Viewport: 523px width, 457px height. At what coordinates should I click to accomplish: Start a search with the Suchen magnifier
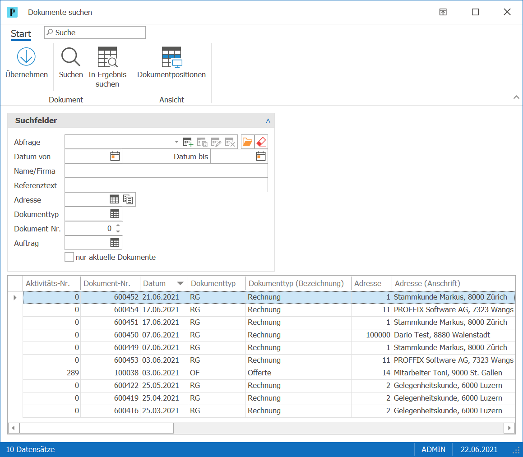(x=71, y=57)
